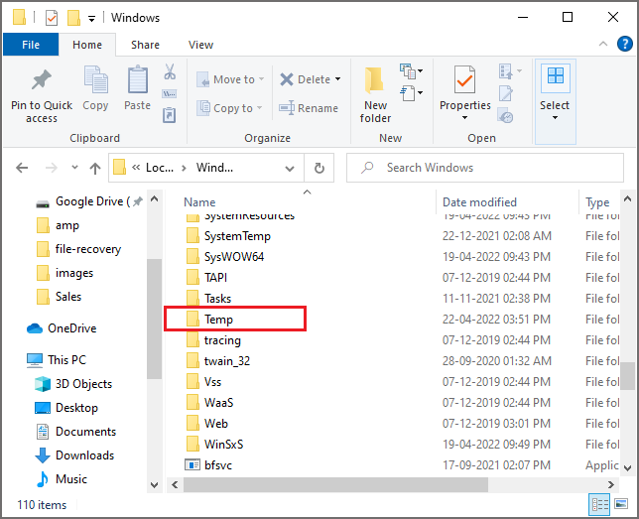This screenshot has height=519, width=639.
Task: Click the New folder icon
Action: click(374, 80)
